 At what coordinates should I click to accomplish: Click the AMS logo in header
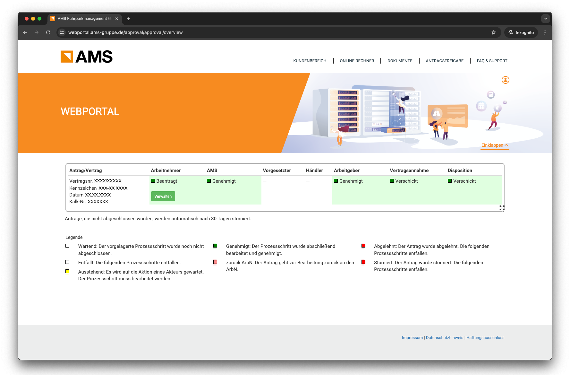tap(86, 57)
